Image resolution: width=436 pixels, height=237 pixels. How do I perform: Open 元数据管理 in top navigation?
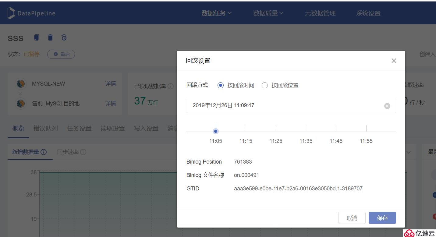(320, 13)
